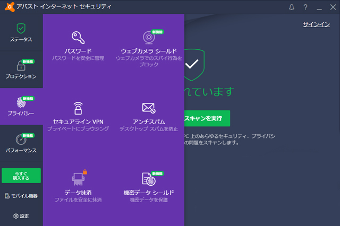Click 機密データ シールド title text
This screenshot has height=226, width=340.
point(149,193)
